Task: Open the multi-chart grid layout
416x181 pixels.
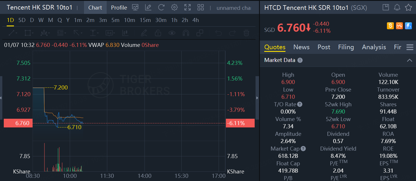Action: 201,8
